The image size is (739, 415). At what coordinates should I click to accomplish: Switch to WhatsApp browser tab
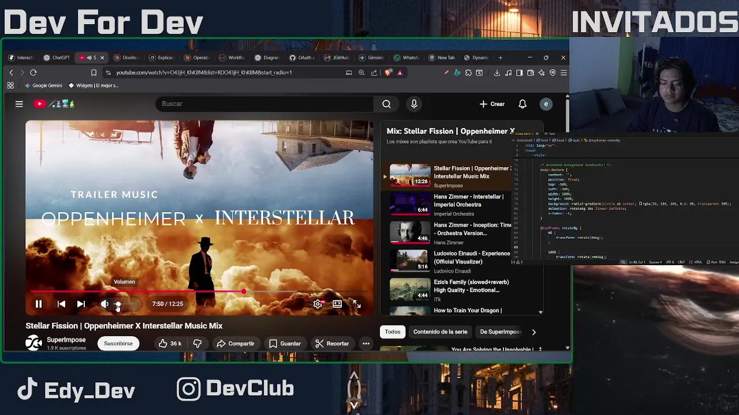(406, 58)
